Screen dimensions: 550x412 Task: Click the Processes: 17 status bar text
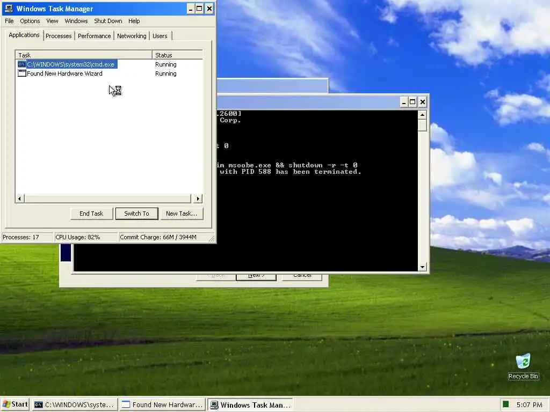[x=21, y=237]
